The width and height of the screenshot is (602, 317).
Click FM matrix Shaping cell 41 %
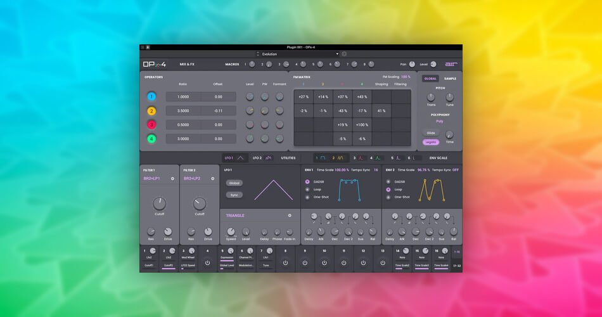click(381, 111)
